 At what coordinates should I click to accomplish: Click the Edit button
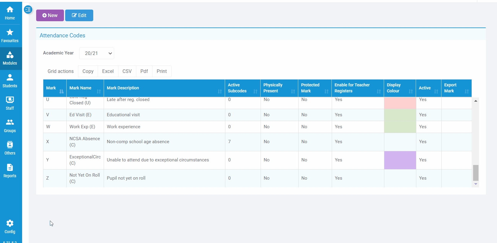click(x=79, y=16)
